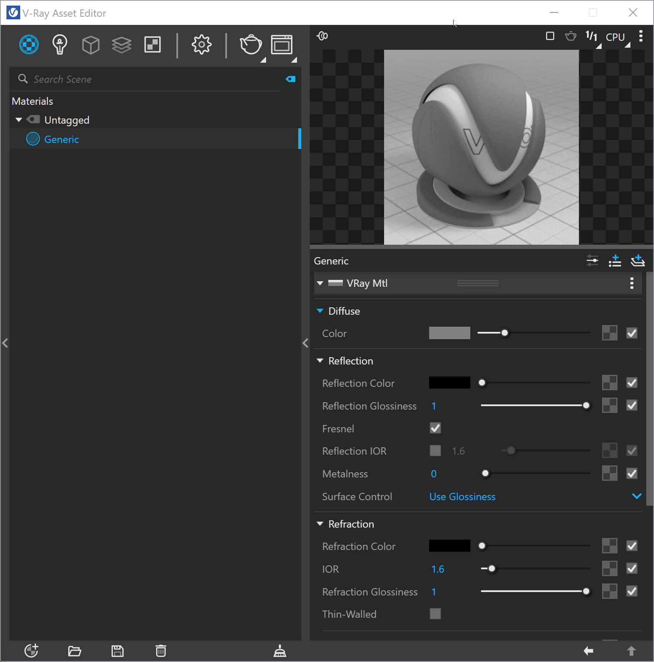Viewport: 654px width, 662px height.
Task: Click the up arrow at bottom
Action: [631, 651]
